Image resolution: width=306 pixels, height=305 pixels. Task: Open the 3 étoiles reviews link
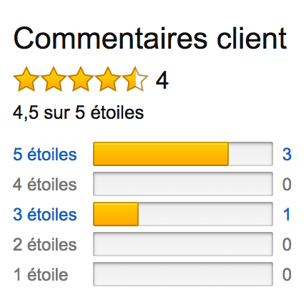click(x=45, y=214)
